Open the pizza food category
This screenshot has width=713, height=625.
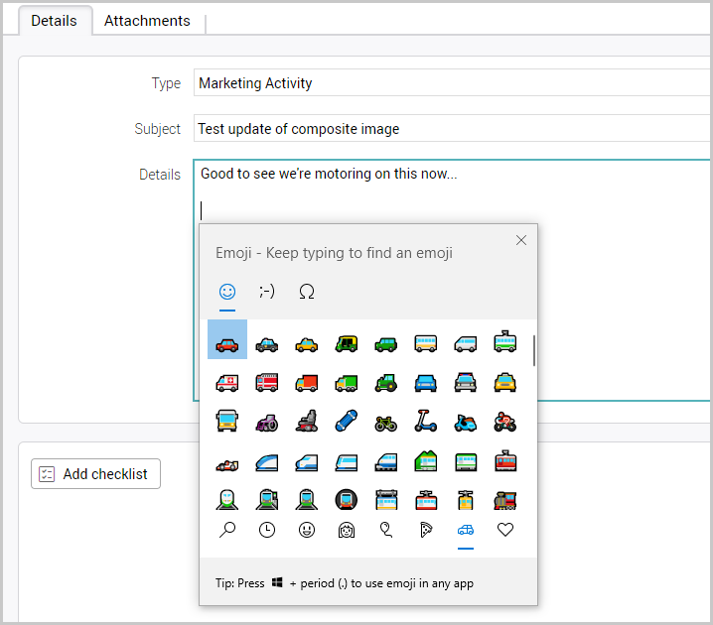pos(426,530)
